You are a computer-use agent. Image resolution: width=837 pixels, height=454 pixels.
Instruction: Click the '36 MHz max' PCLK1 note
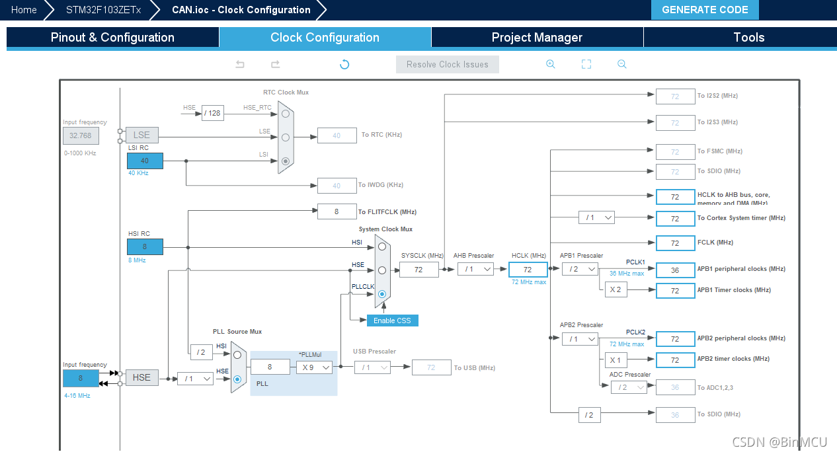[x=627, y=274]
